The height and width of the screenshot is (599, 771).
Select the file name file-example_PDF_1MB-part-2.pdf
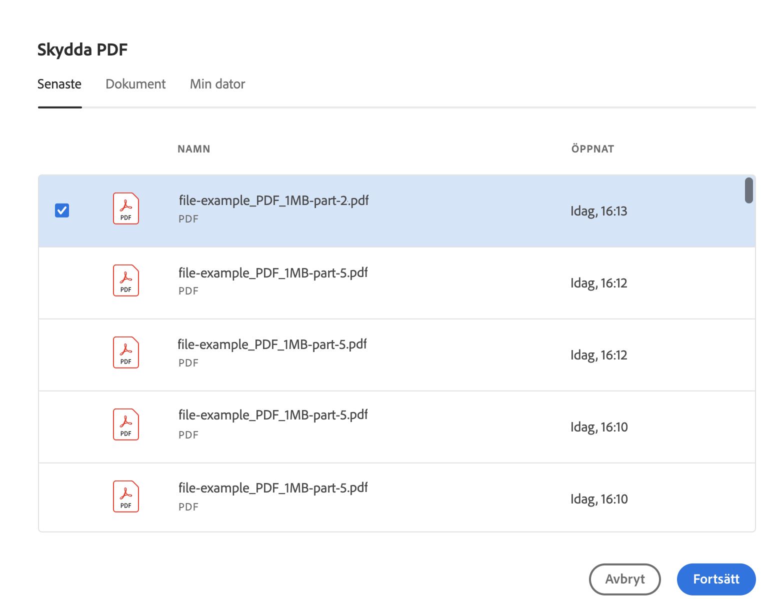[x=274, y=200]
